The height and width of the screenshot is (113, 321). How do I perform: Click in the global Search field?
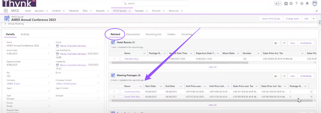point(155,3)
